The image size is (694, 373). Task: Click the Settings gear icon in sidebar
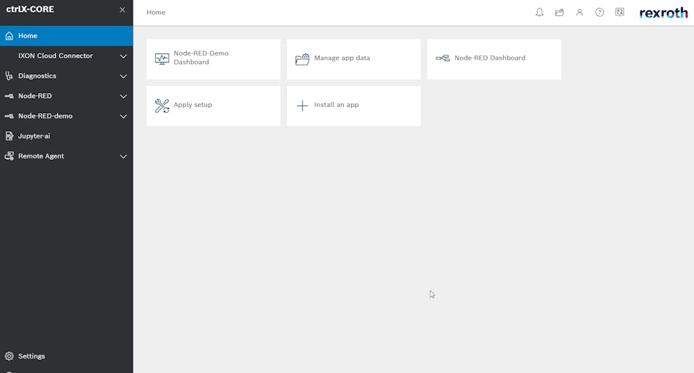[x=9, y=356]
